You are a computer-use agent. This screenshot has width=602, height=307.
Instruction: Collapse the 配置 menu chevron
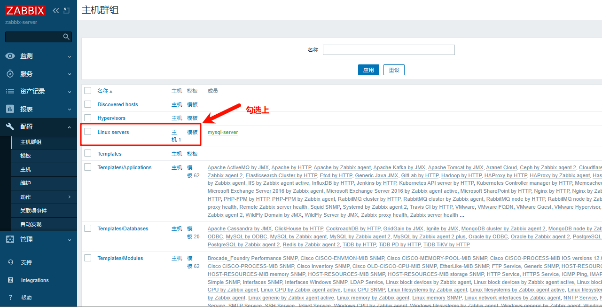click(70, 127)
